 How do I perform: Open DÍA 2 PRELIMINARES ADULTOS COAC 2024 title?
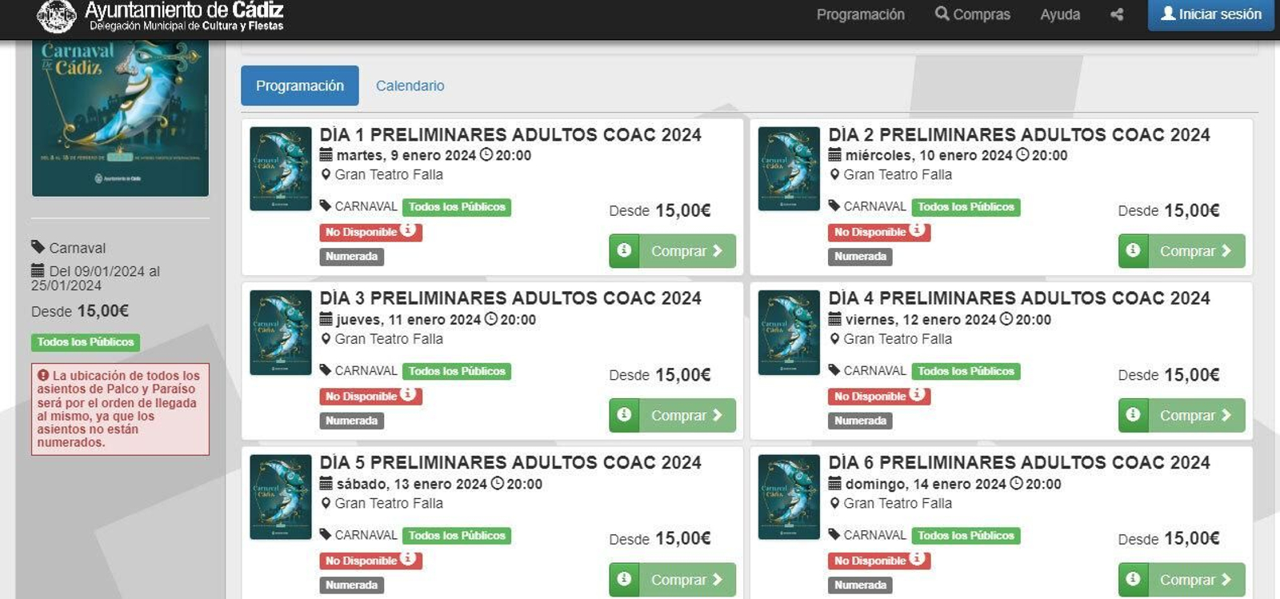coord(1019,134)
